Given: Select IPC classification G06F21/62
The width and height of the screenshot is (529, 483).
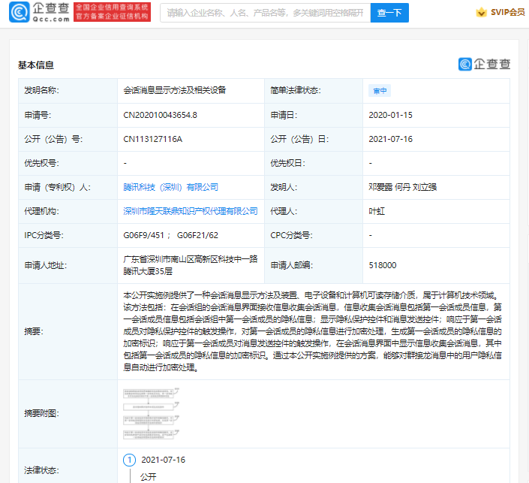Looking at the screenshot, I should (200, 235).
